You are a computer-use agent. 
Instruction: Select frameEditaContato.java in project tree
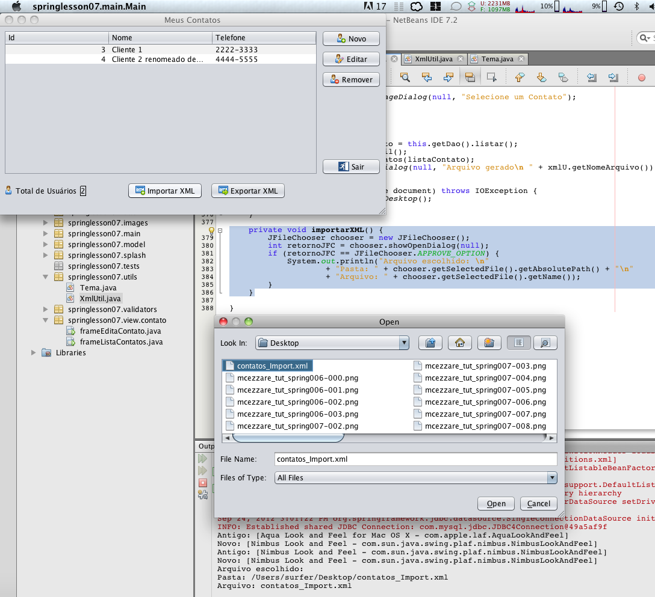pos(120,331)
